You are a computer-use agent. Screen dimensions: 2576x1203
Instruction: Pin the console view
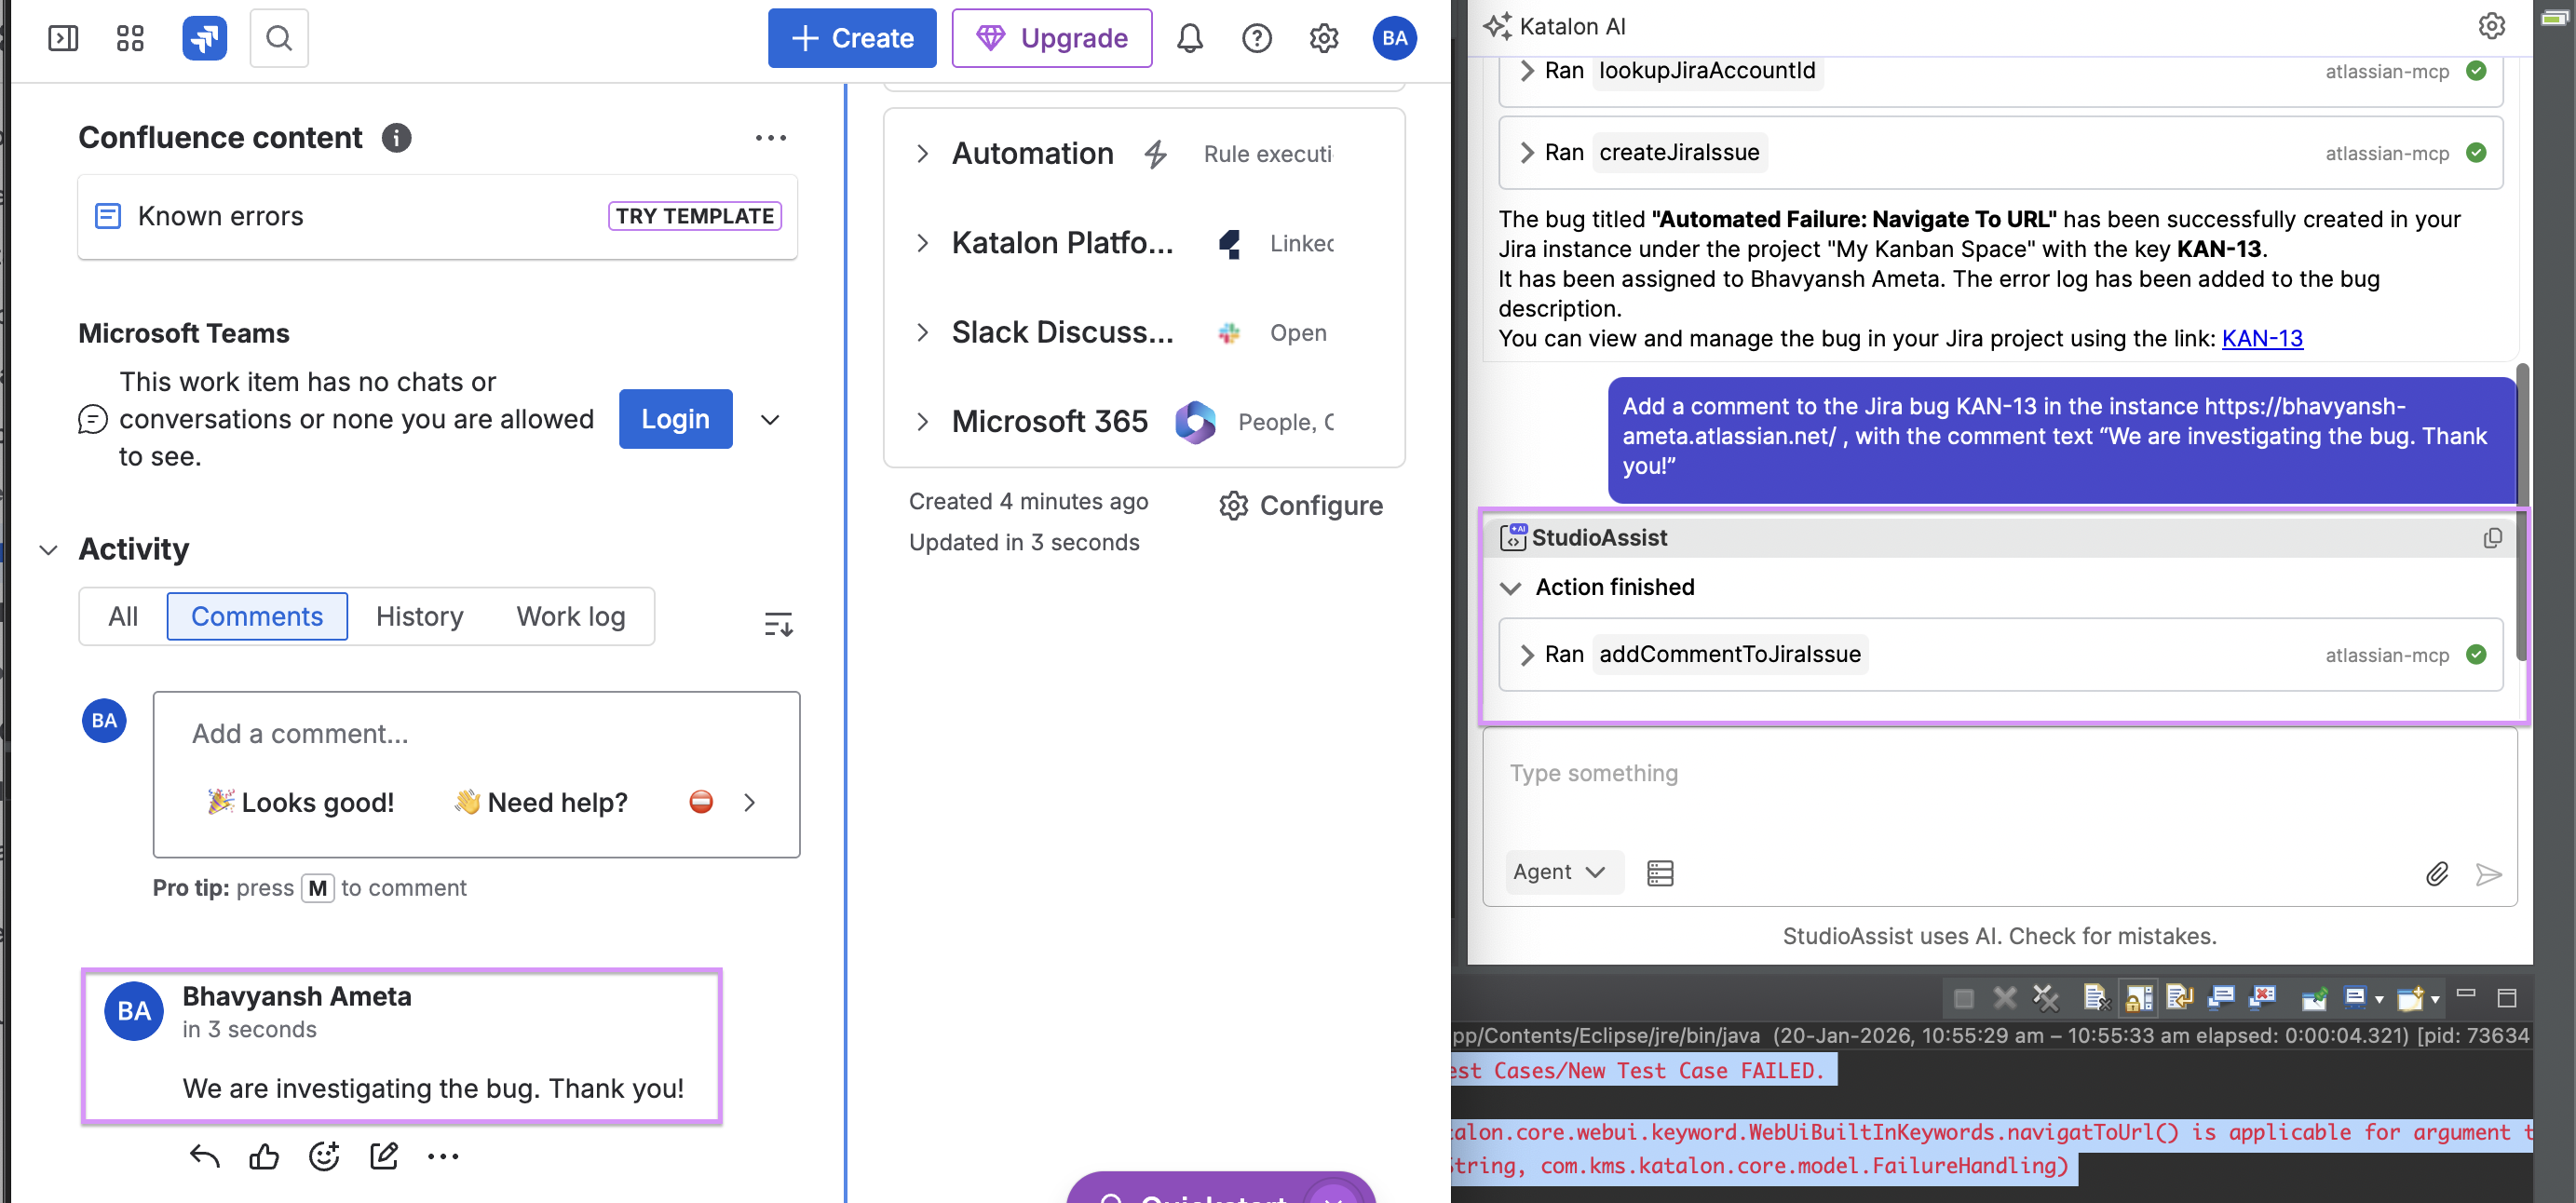pos(2315,998)
